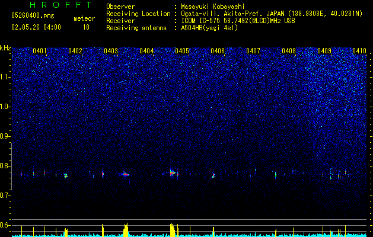Select the filename 05260400.png
The width and height of the screenshot is (373, 237).
(33, 15)
